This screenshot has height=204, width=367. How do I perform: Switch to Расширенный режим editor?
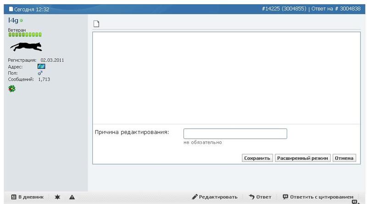tap(303, 158)
